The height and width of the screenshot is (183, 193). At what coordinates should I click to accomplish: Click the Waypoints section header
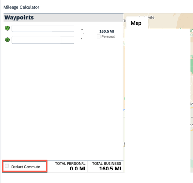coord(63,17)
